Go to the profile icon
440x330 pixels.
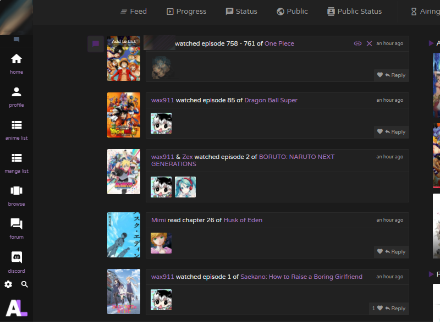click(x=16, y=92)
